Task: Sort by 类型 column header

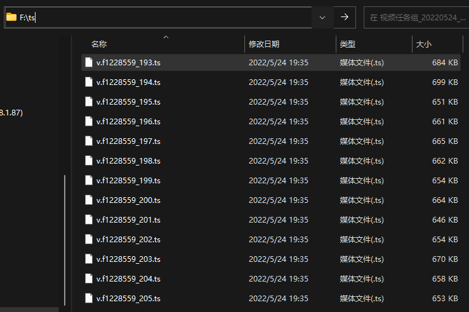Action: tap(347, 44)
